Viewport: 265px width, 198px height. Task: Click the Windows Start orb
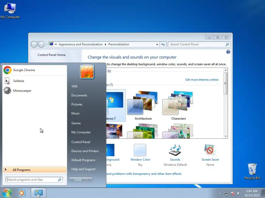pyautogui.click(x=7, y=193)
